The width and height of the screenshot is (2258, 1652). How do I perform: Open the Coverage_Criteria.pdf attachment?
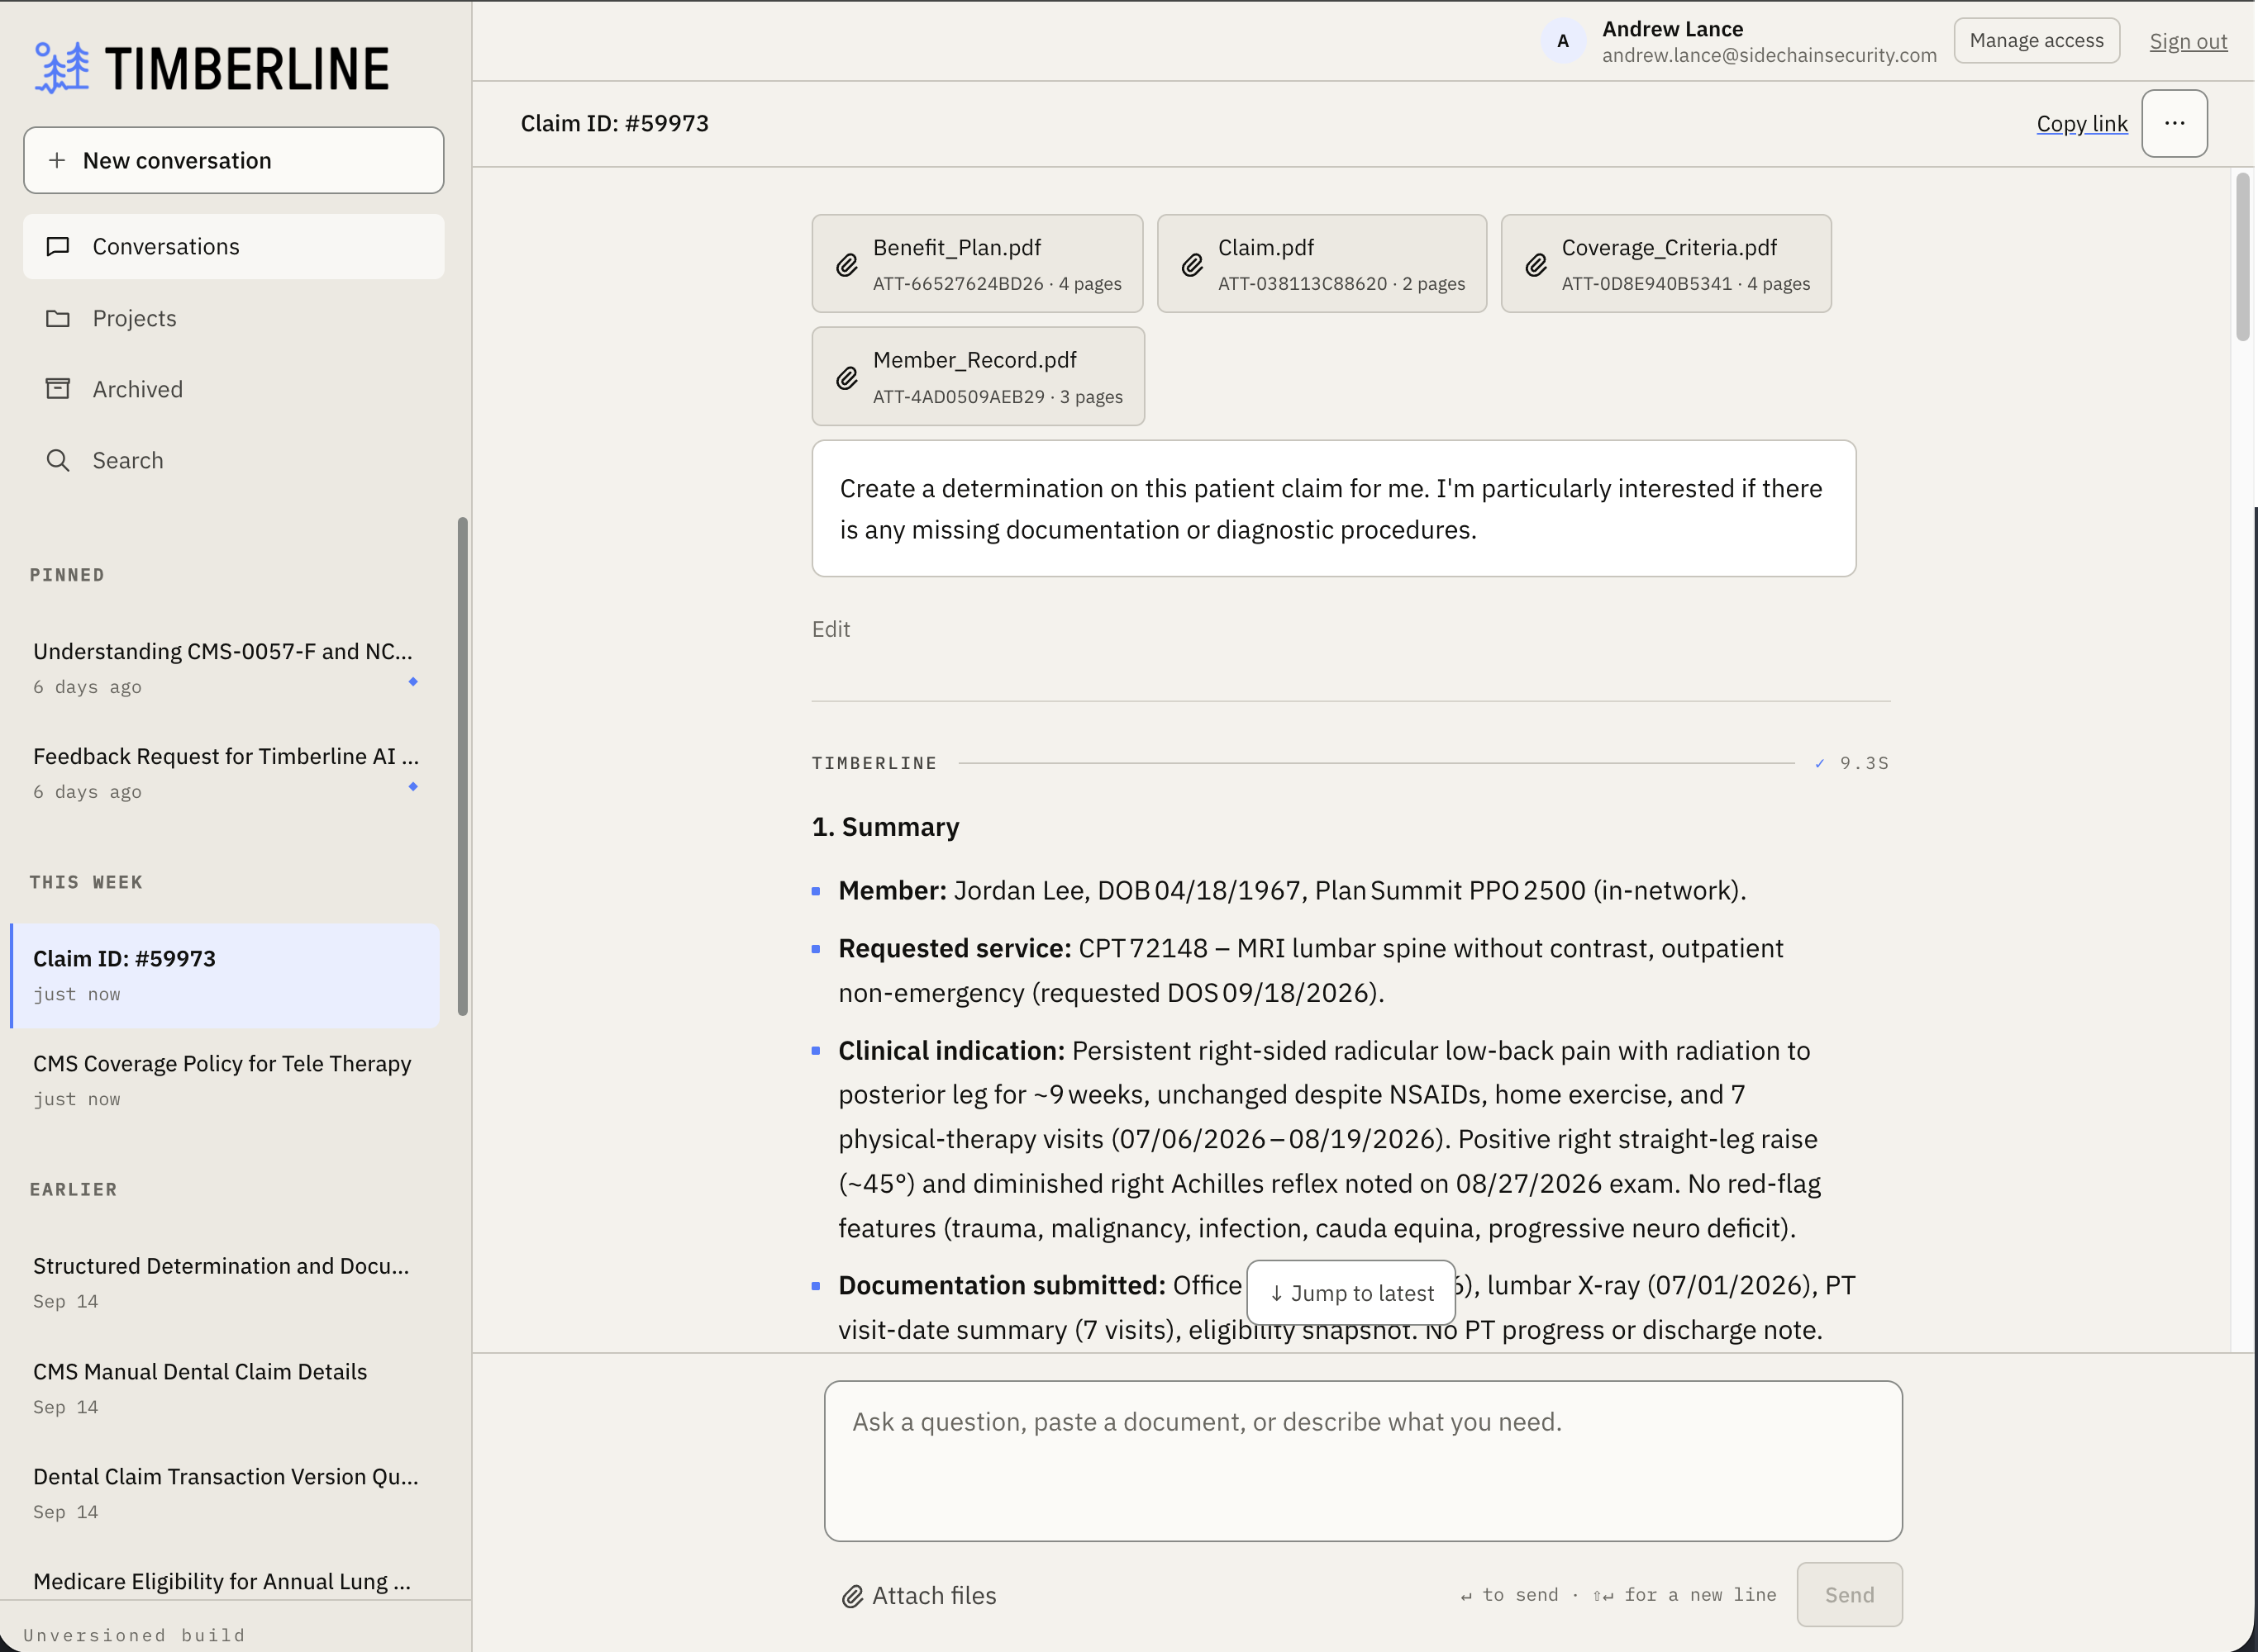pyautogui.click(x=1665, y=264)
